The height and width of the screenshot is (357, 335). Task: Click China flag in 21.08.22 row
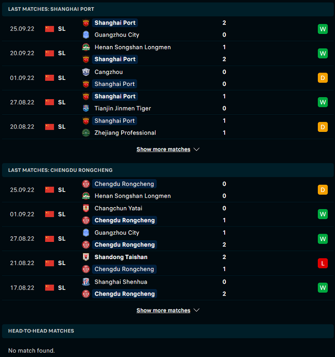point(49,263)
